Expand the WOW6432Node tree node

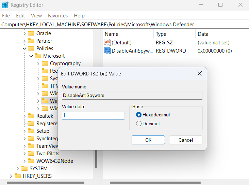pyautogui.click(x=24, y=161)
